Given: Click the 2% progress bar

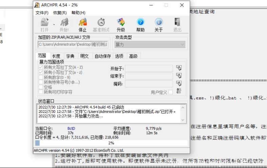Looking at the screenshot, I should pos(111,143).
